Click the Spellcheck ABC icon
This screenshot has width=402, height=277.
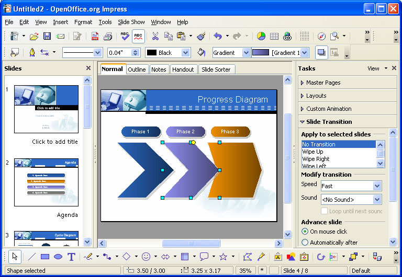125,36
